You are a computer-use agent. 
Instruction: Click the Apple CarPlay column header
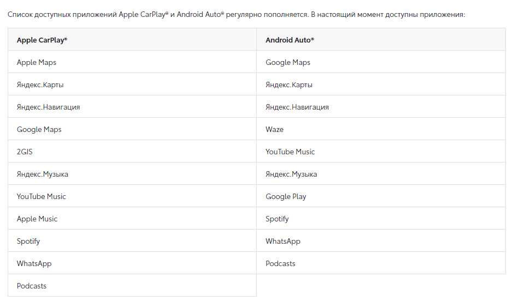point(42,40)
